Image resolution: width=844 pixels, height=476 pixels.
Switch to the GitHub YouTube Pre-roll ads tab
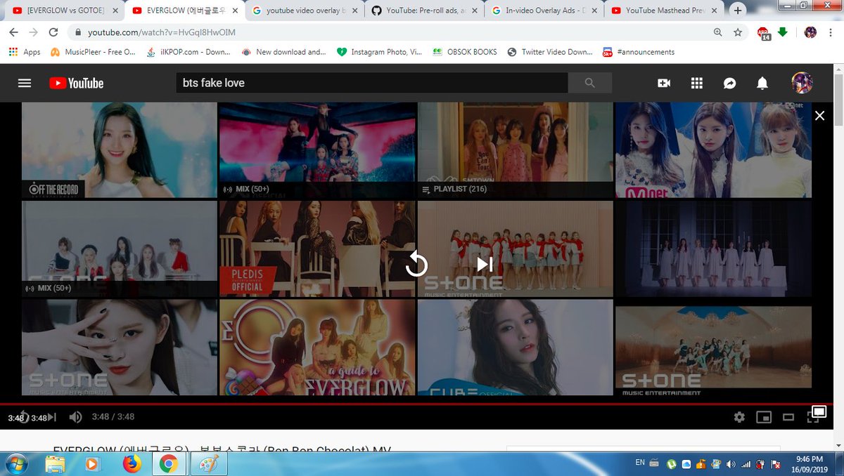point(425,11)
